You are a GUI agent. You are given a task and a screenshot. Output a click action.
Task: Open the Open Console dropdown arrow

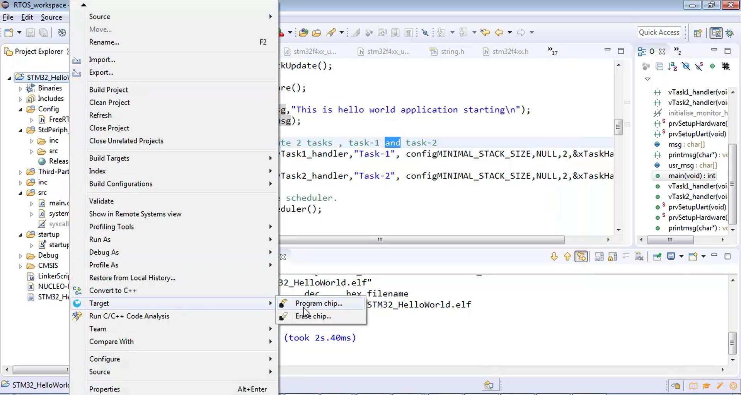click(703, 256)
